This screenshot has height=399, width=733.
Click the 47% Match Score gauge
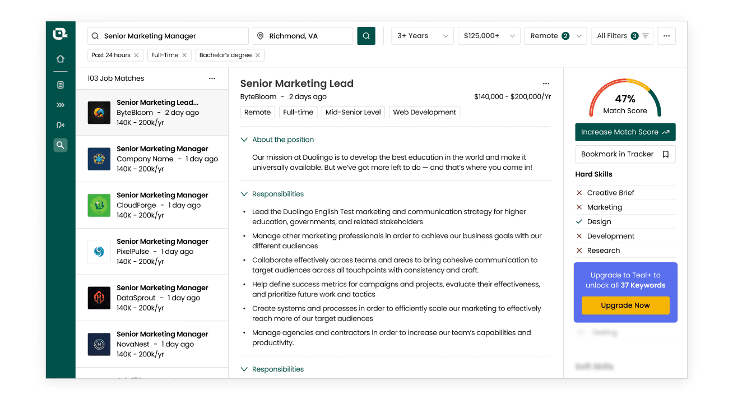(625, 99)
